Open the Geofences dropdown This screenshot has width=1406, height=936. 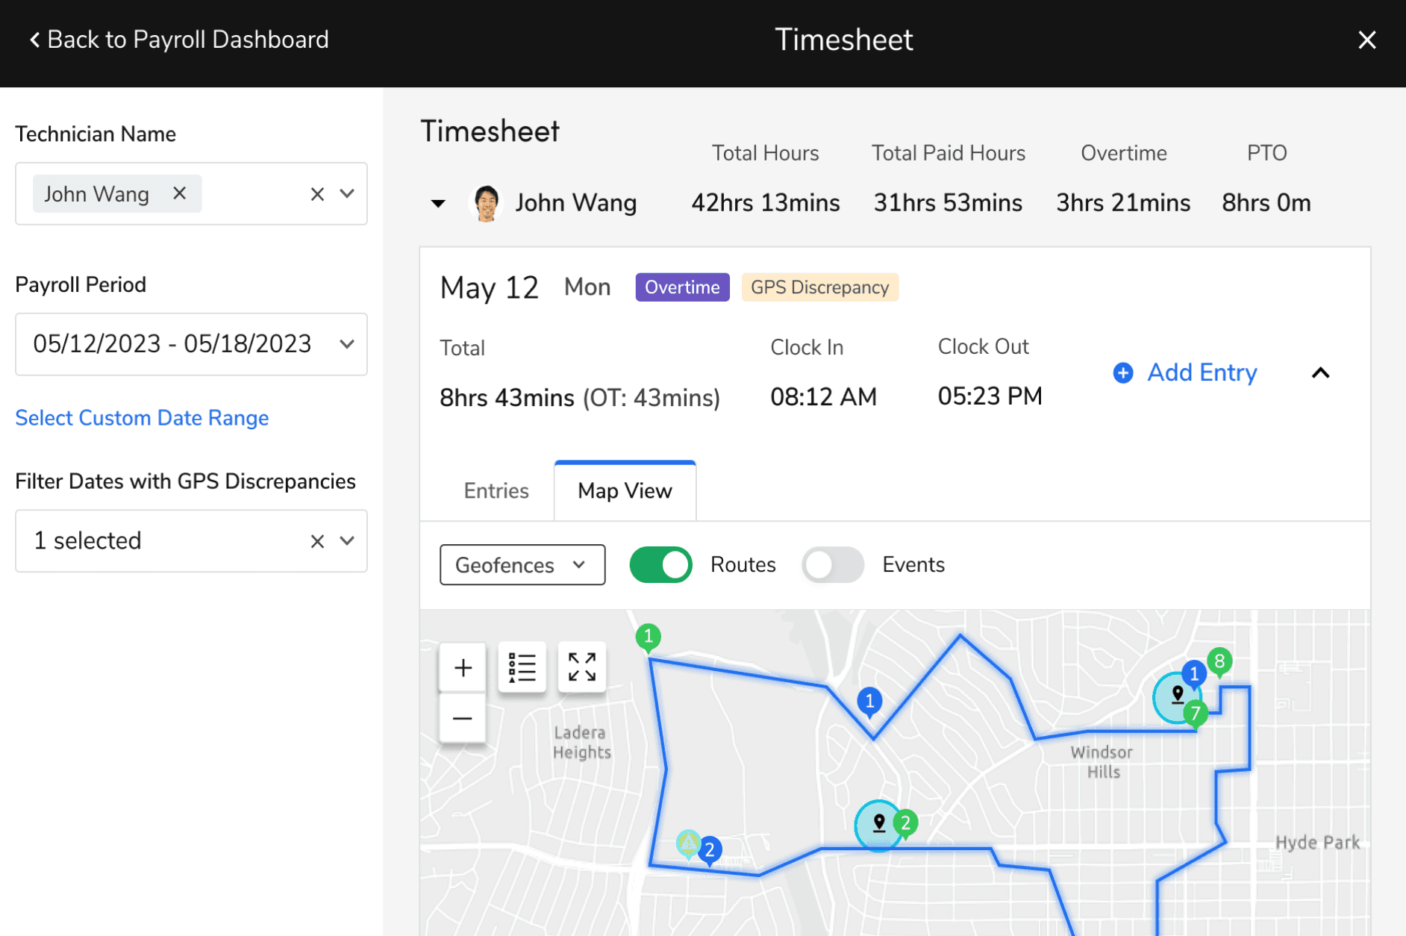click(x=522, y=565)
